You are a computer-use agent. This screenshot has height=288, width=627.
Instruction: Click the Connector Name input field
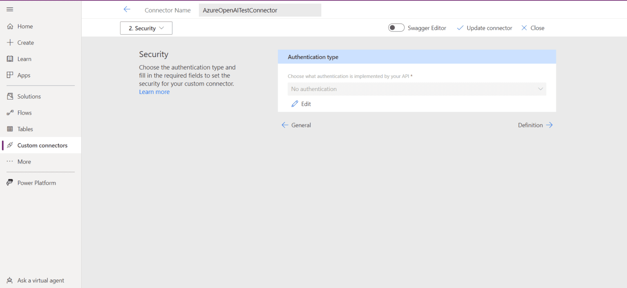[260, 10]
